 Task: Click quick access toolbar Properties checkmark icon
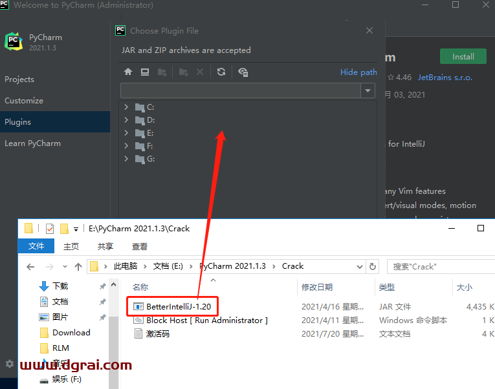(50, 229)
